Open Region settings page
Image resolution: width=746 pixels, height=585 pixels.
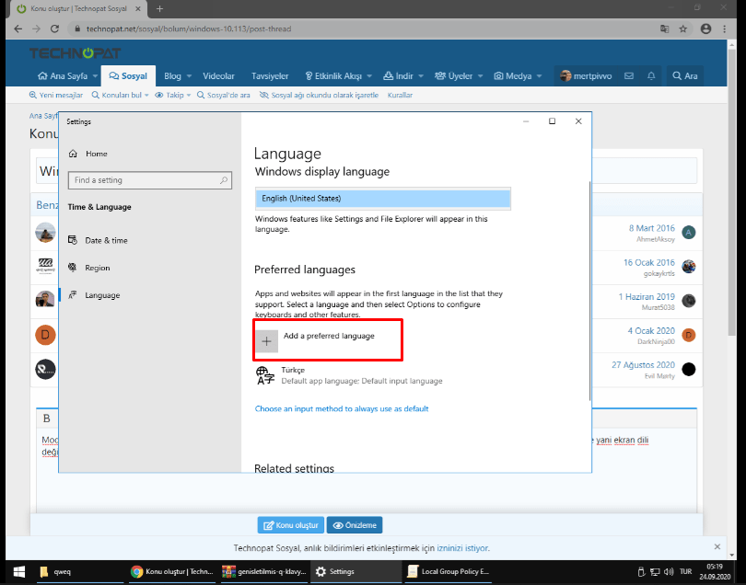click(x=89, y=268)
